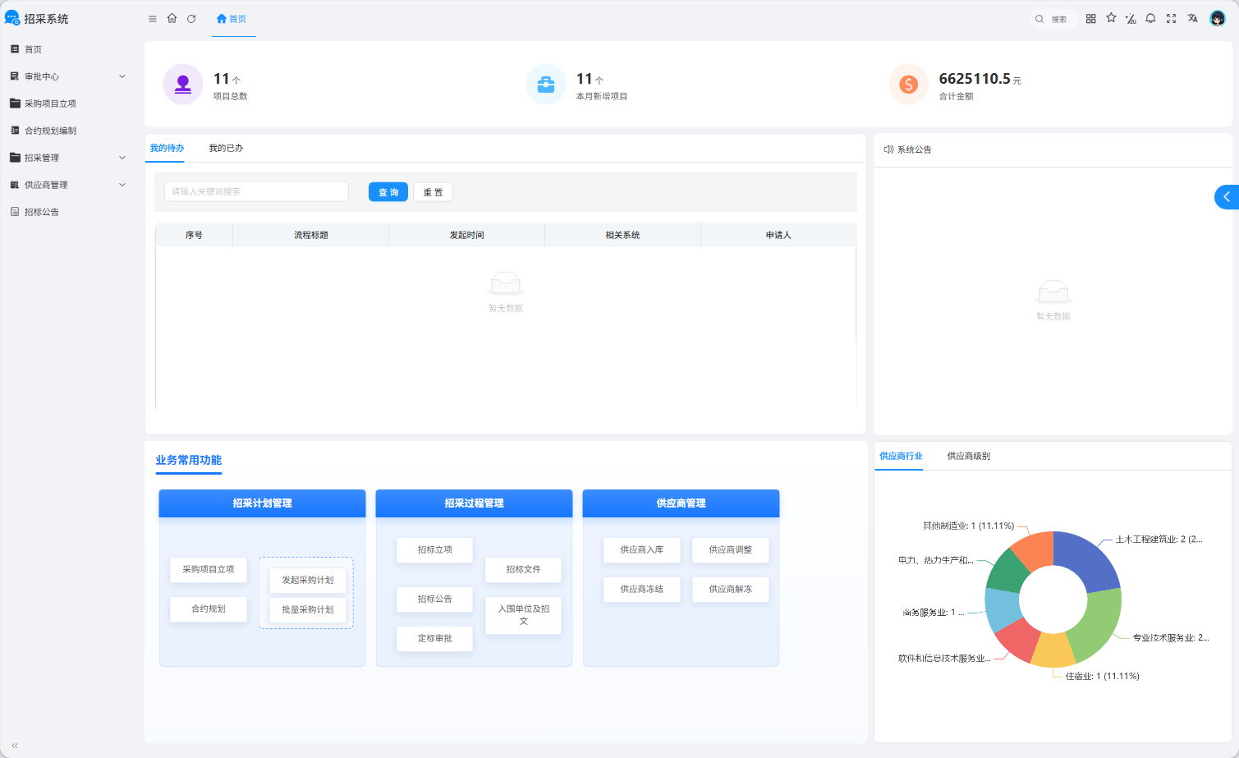Screen dimensions: 1239x758
Task: Collapse the sidebar with bottom double-chevron
Action: (x=15, y=746)
